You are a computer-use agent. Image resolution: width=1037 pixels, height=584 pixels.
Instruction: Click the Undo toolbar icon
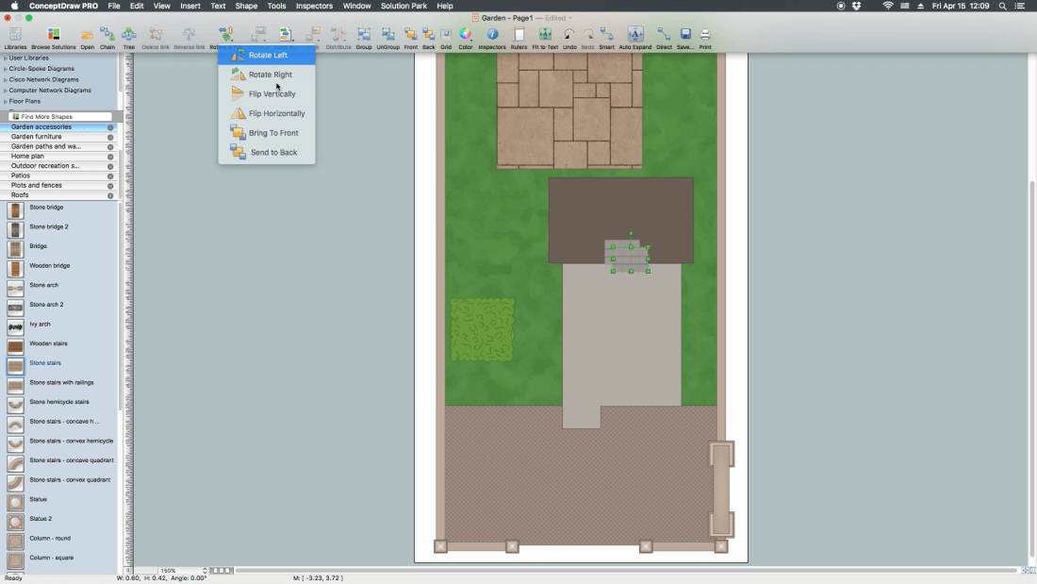point(569,37)
